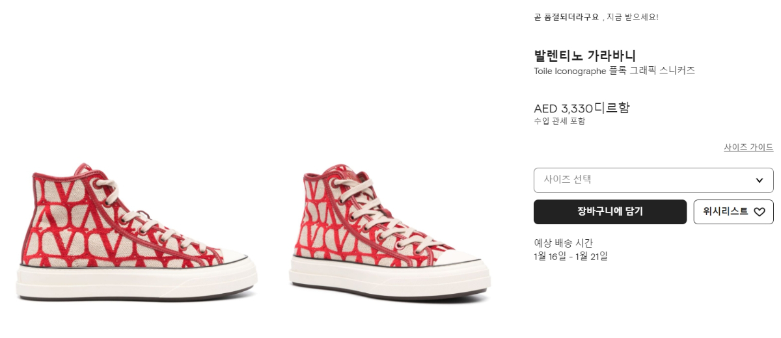The height and width of the screenshot is (338, 781).
Task: Click the 수입 관세 포함 note
Action: pyautogui.click(x=559, y=121)
